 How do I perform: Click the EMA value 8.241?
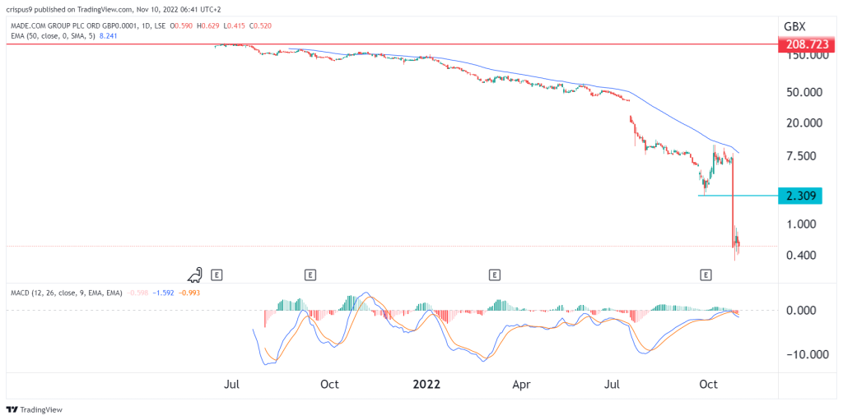coord(108,36)
